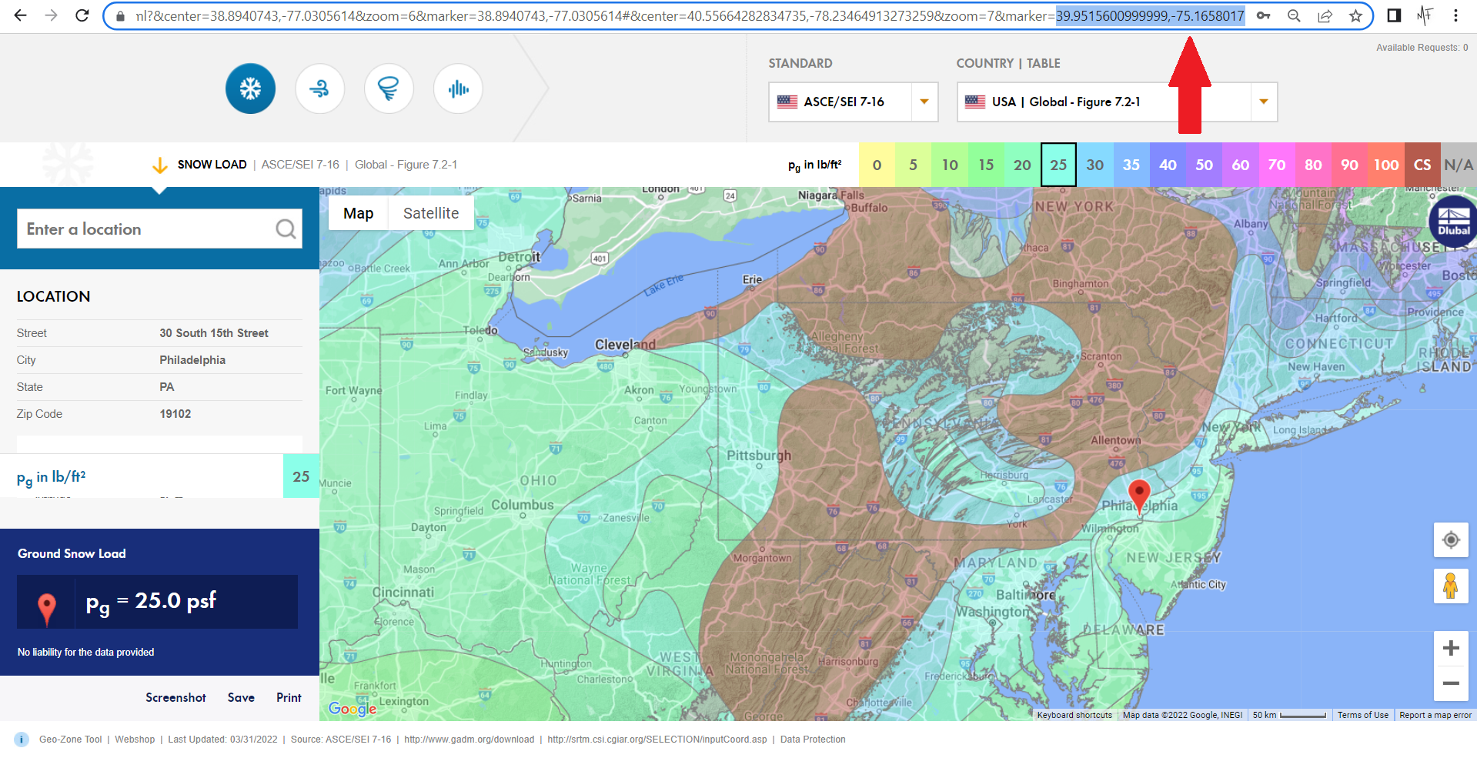Reload the current page
Image resolution: width=1477 pixels, height=758 pixels.
tap(82, 15)
